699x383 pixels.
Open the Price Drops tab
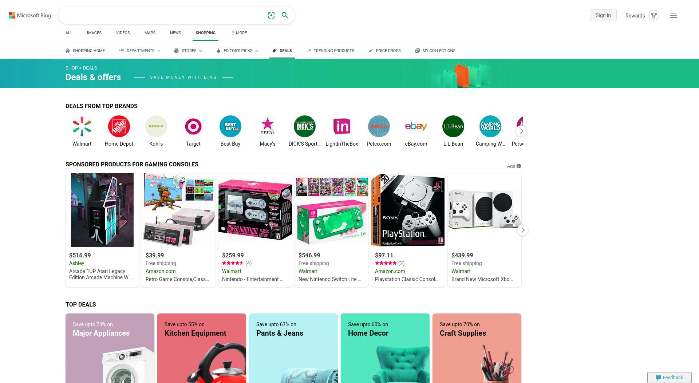pos(384,51)
